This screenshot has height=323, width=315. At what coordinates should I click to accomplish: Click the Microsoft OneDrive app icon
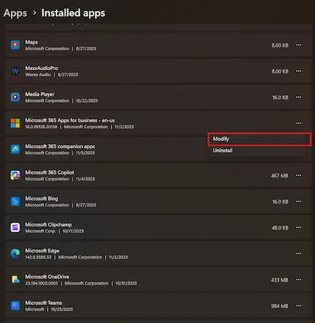15,280
